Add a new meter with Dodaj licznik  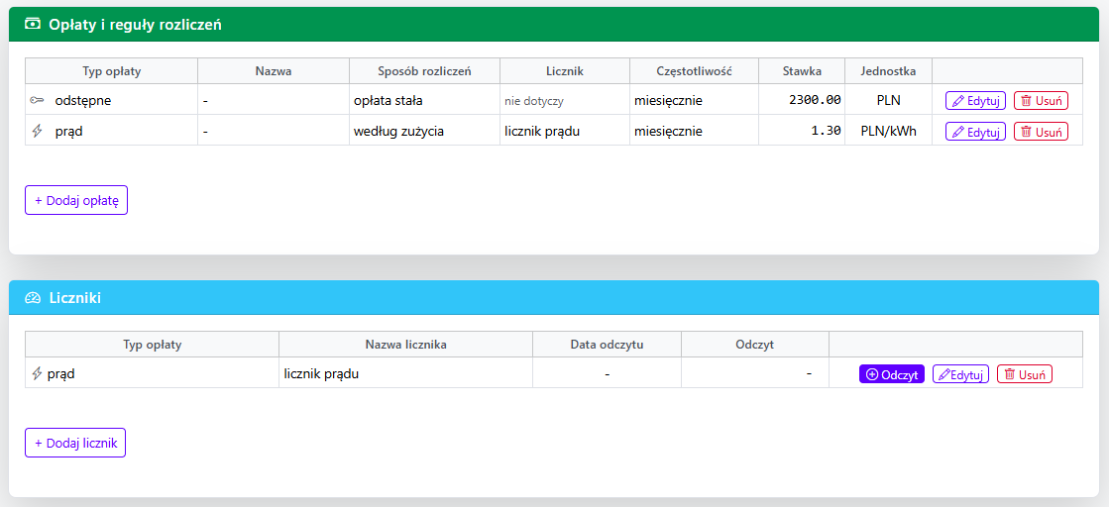click(75, 443)
